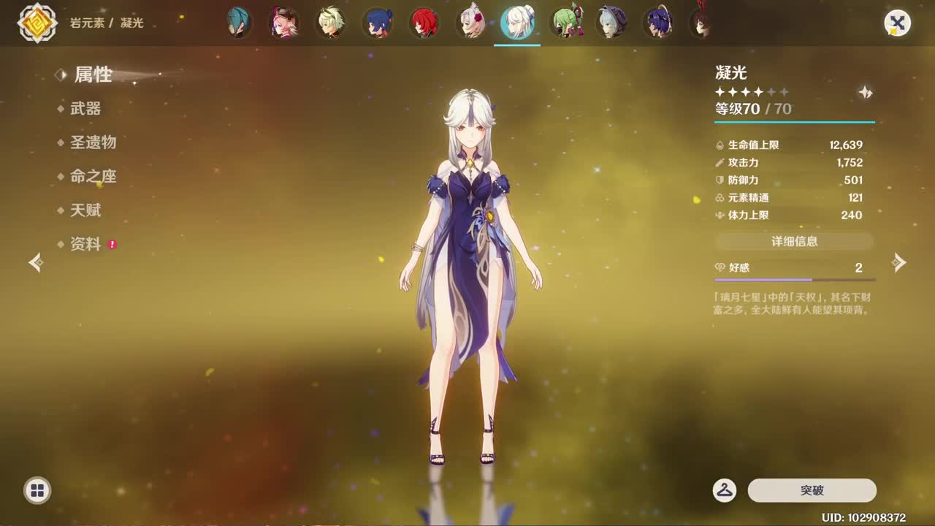Click the 元素精通 121 stat row
Screen dimensions: 935x526
coord(789,198)
